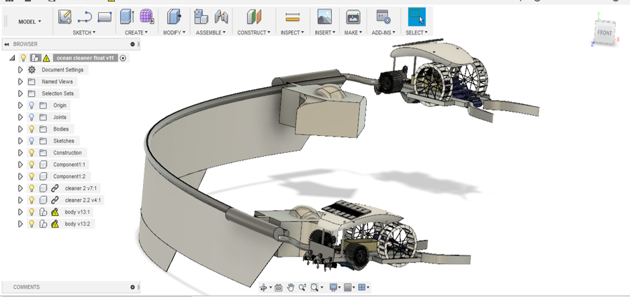Select the cleaner 2 v7:1 tree item
Viewport: 630px width, 297px height.
pyautogui.click(x=81, y=188)
